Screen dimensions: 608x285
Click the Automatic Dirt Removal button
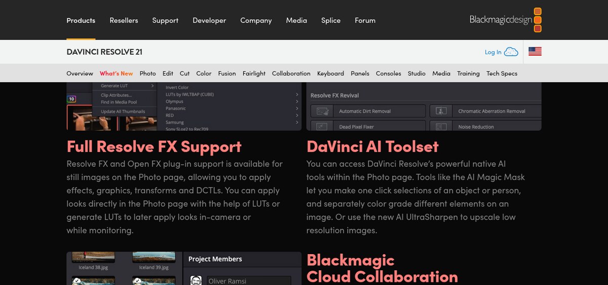(x=368, y=111)
